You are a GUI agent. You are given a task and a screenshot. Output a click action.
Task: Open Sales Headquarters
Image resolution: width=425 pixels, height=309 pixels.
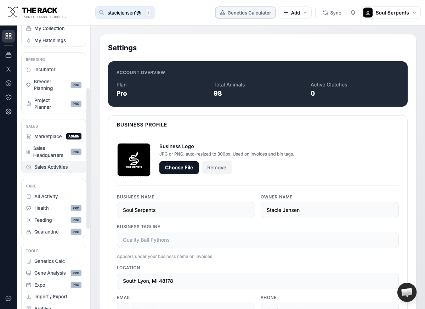(x=54, y=152)
